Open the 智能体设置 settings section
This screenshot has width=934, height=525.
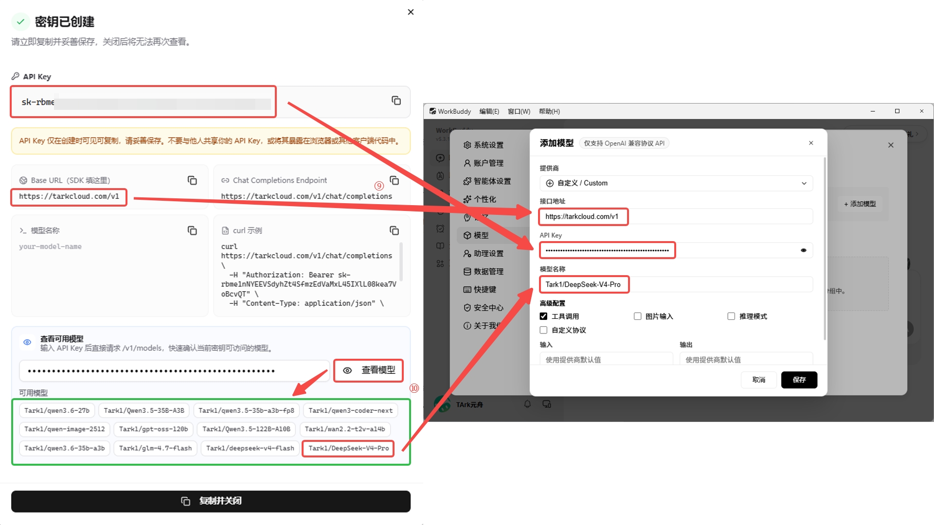(487, 181)
